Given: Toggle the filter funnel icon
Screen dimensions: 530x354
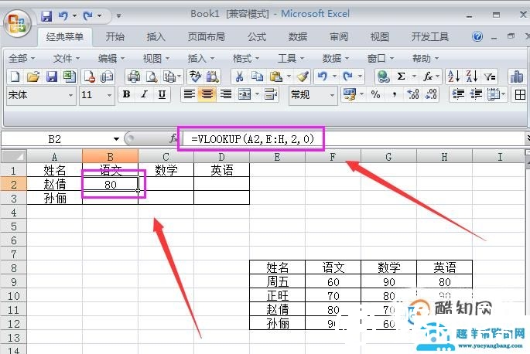Looking at the screenshot, I should [490, 77].
